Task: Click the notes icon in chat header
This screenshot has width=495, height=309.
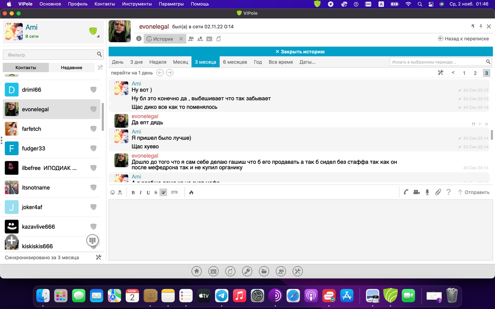Action: click(x=218, y=39)
